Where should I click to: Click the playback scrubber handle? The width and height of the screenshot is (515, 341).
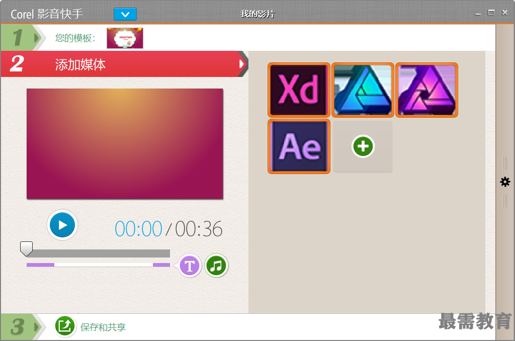pyautogui.click(x=26, y=248)
